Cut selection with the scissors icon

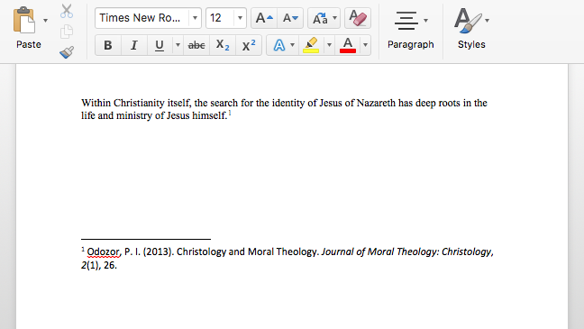pos(67,11)
